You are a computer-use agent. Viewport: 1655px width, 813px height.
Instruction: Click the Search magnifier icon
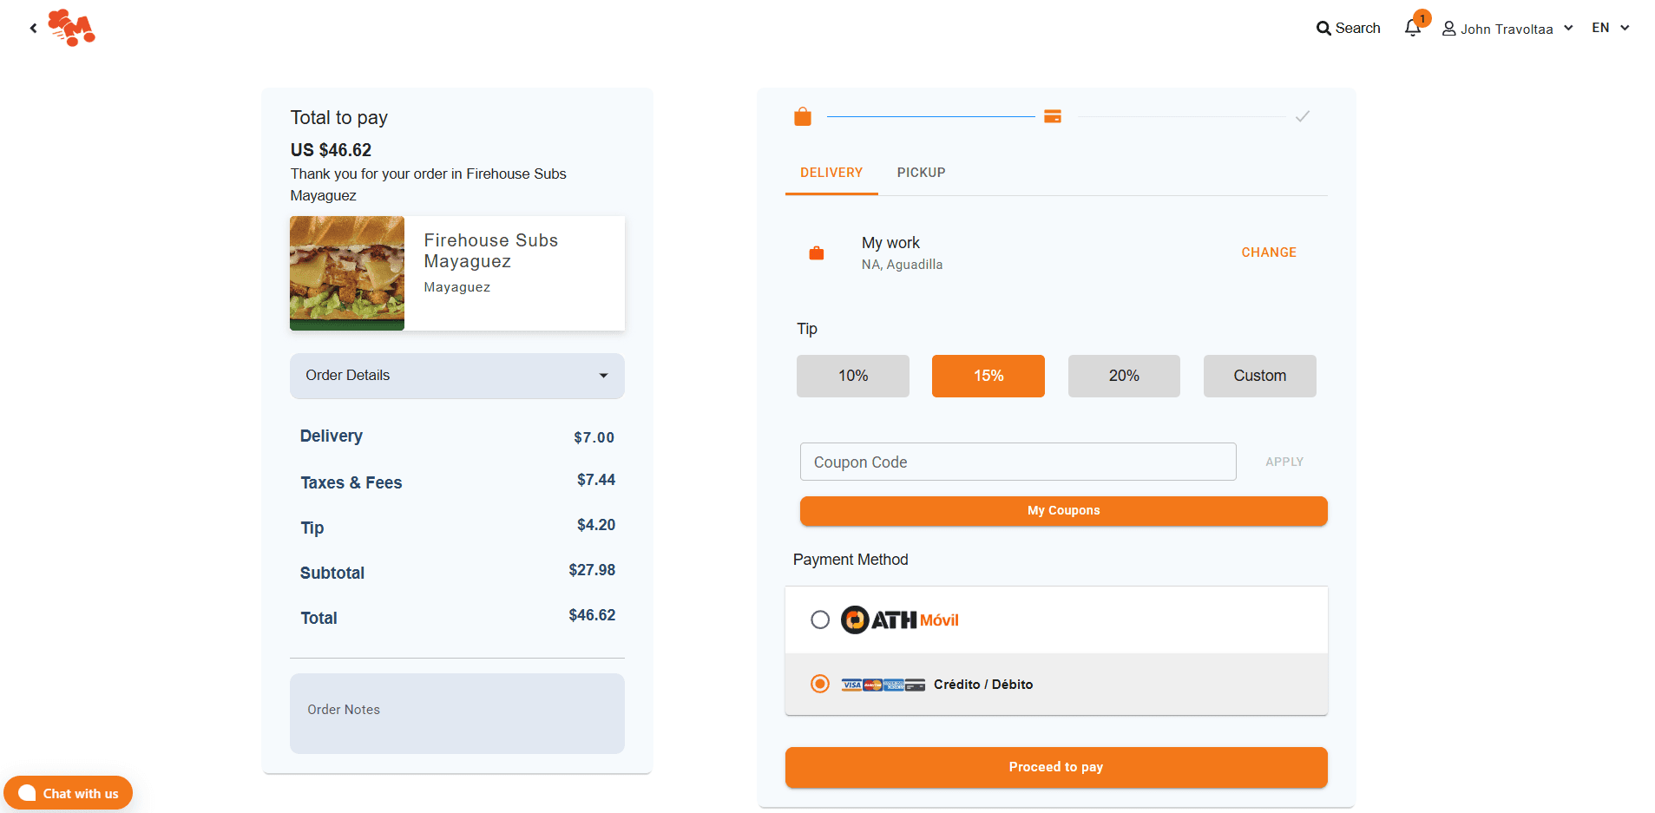[x=1323, y=29]
